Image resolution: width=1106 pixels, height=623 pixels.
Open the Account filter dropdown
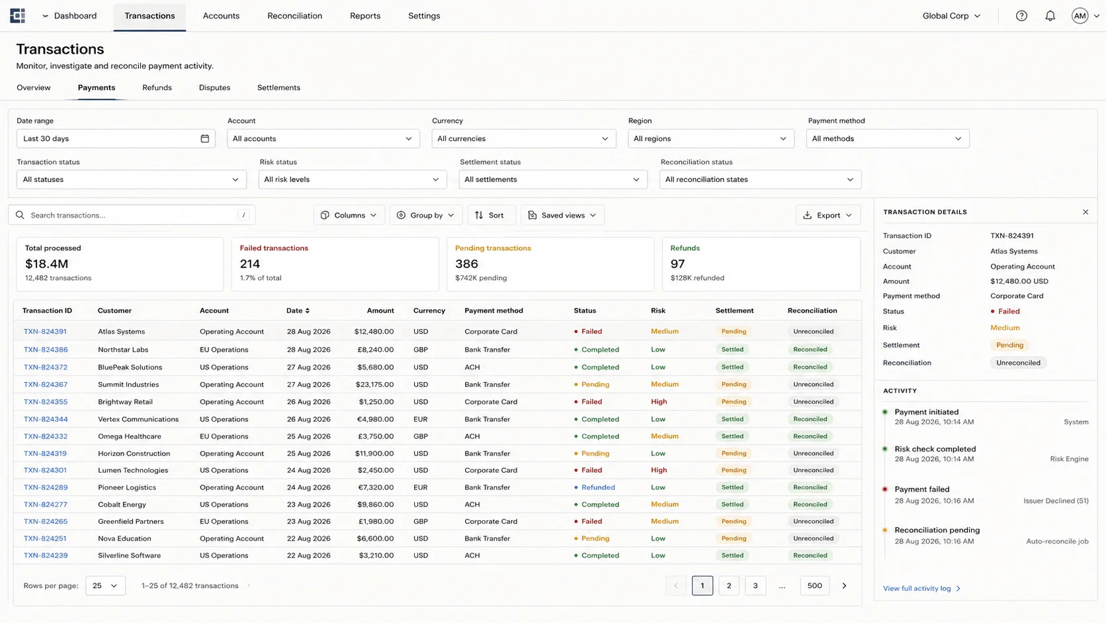pos(323,138)
